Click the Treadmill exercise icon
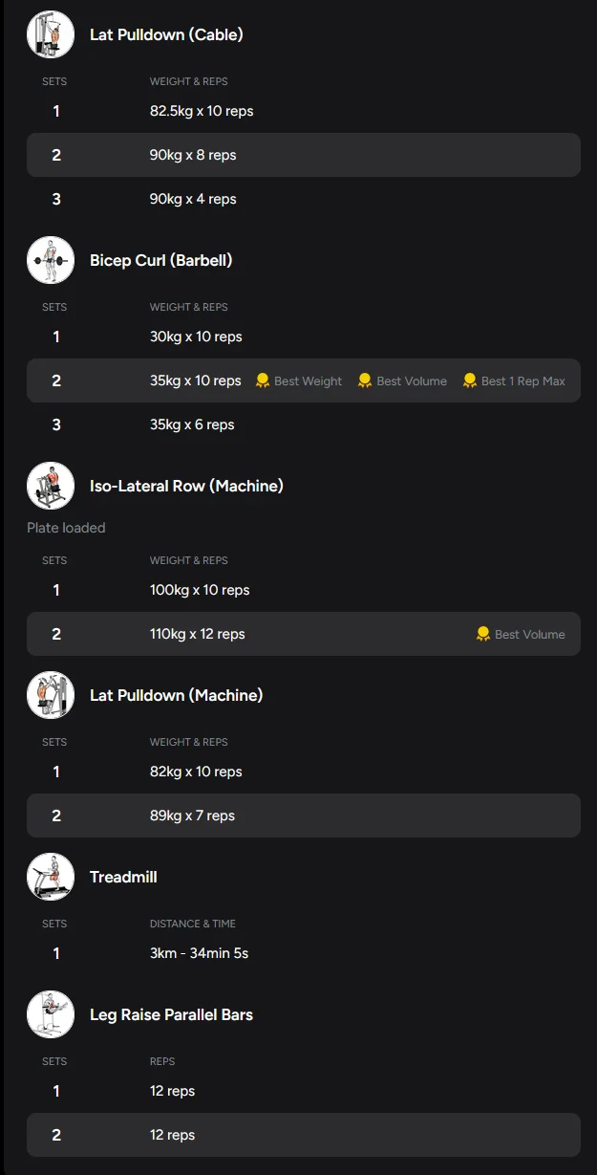 51,877
